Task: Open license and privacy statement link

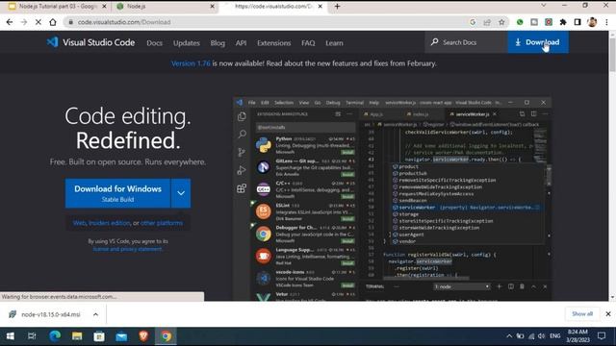Action: tap(127, 249)
